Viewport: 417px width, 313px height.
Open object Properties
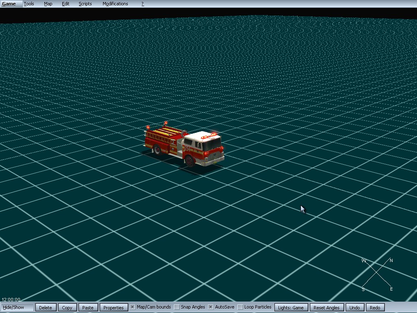[114, 307]
